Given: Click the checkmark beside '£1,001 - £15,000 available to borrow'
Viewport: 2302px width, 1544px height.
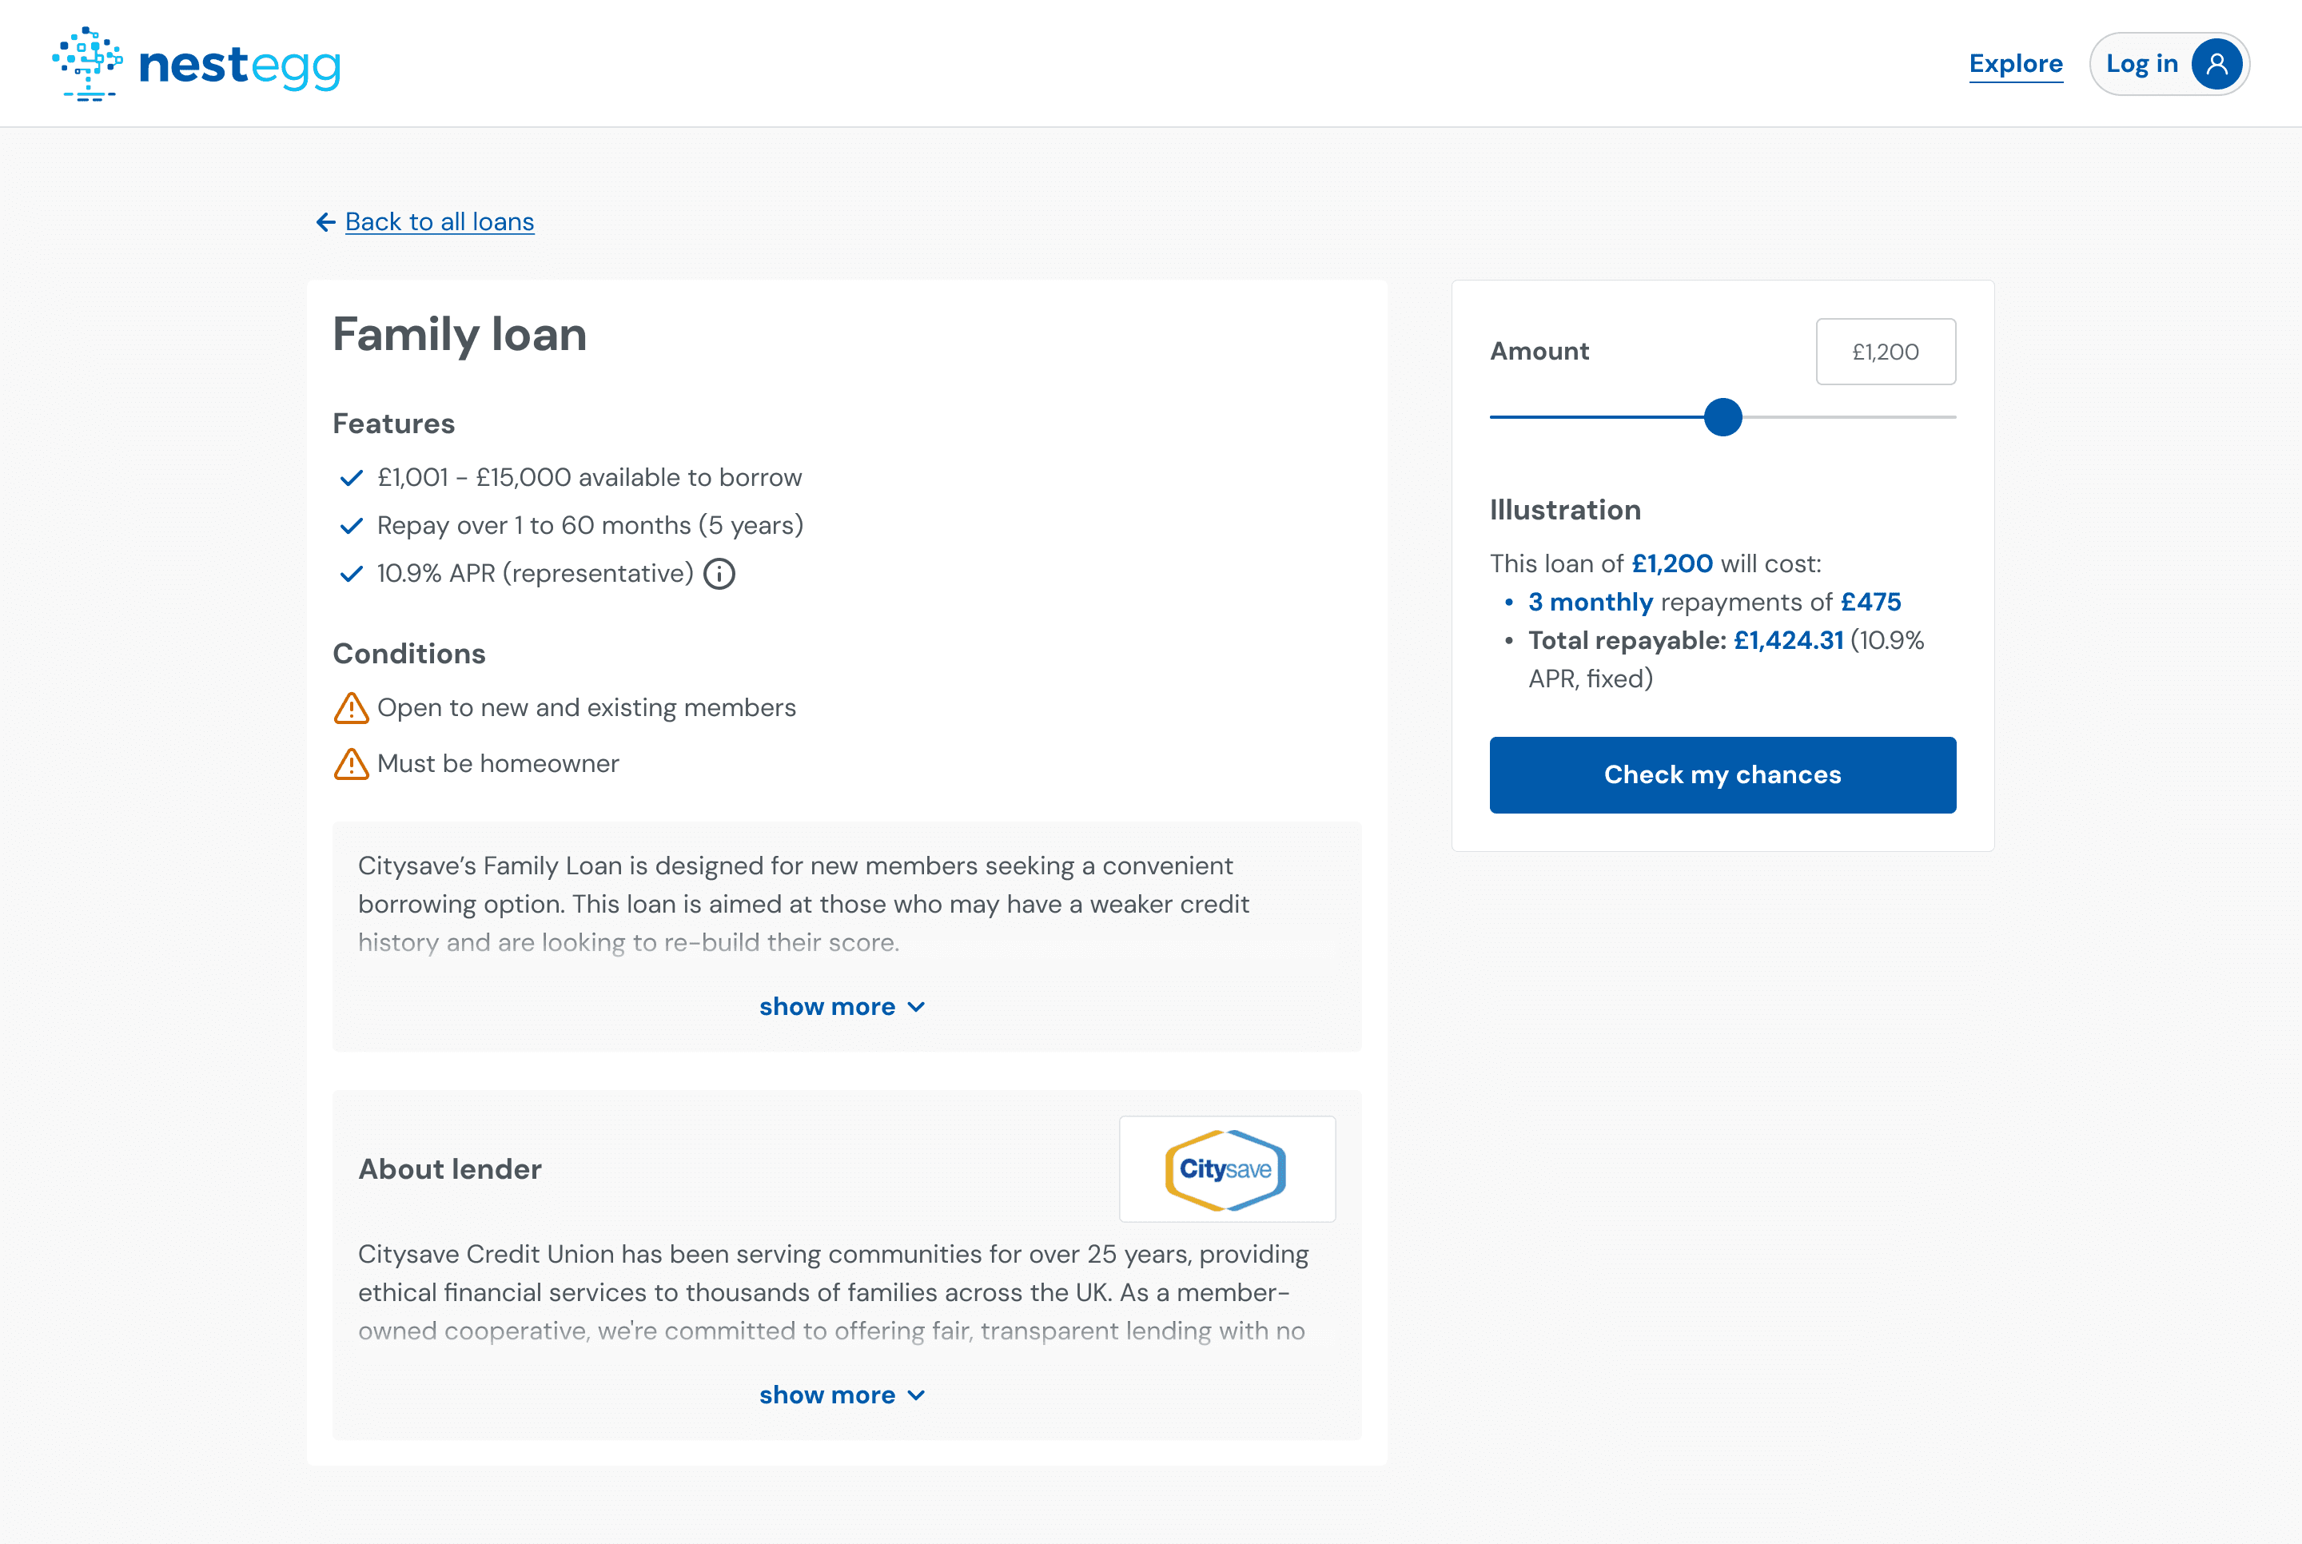Looking at the screenshot, I should pos(351,478).
